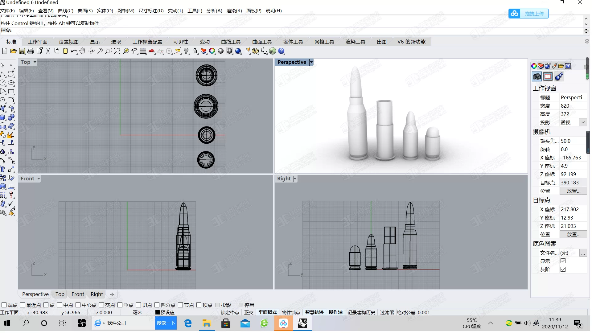
Task: Select the Point editing tool
Action: point(11,65)
